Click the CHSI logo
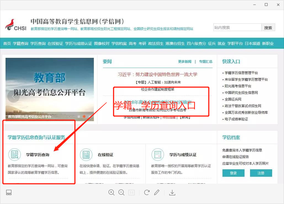The width and height of the screenshot is (284, 204). click(16, 25)
